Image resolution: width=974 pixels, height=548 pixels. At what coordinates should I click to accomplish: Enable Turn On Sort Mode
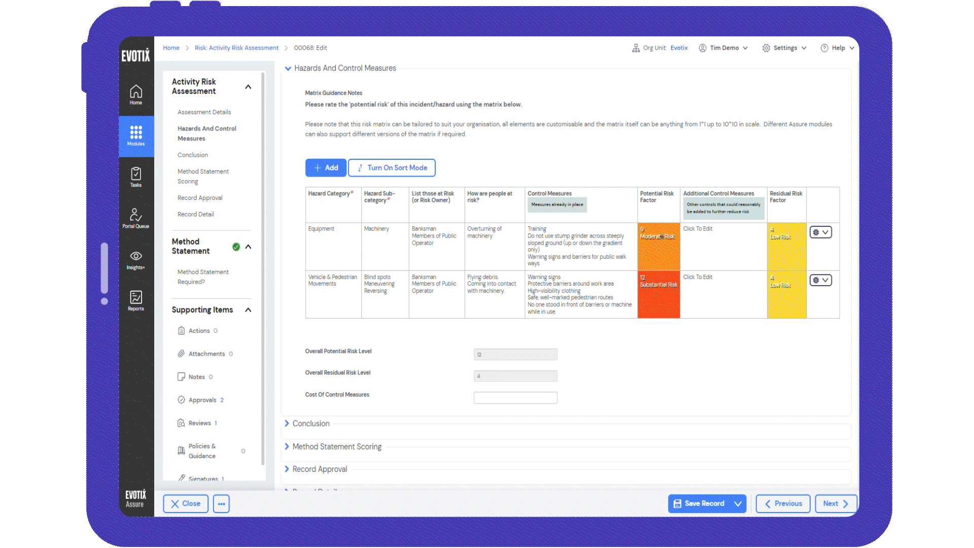(x=392, y=167)
